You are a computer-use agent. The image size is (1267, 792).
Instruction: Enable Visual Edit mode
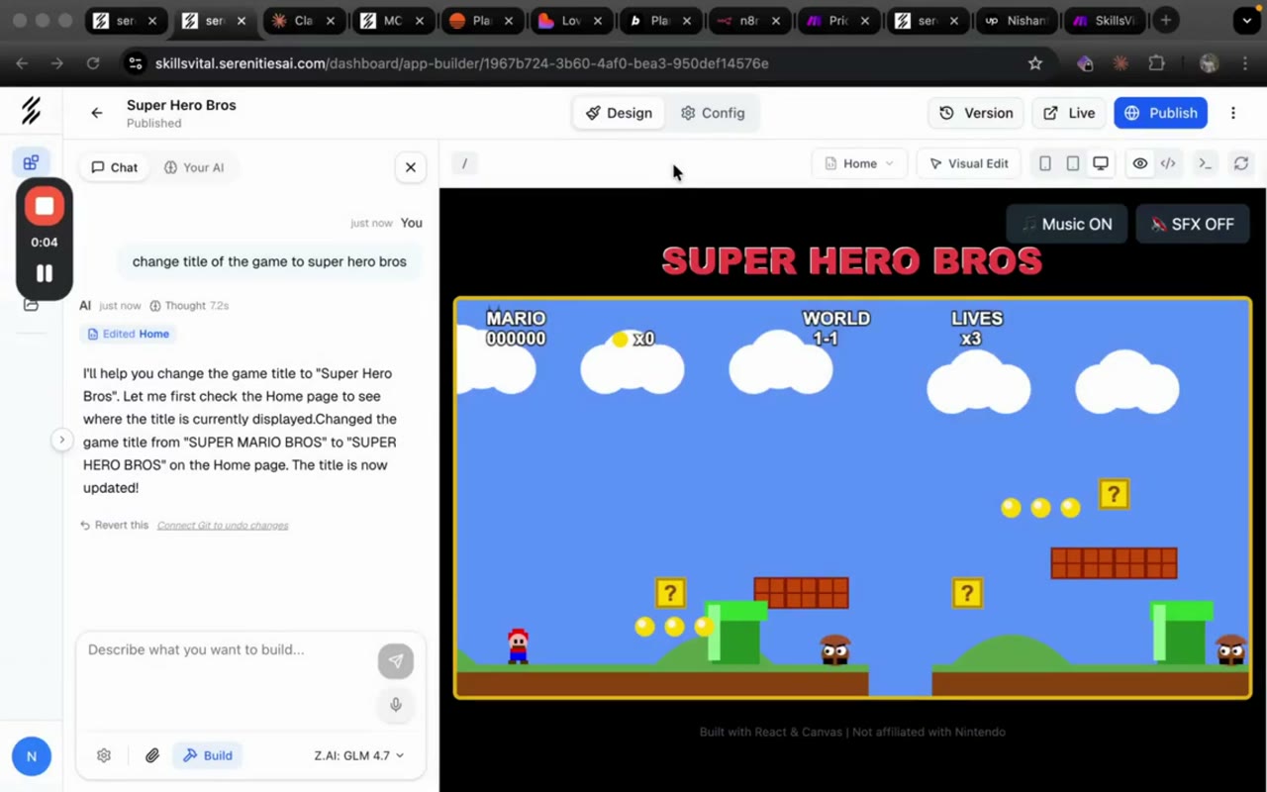click(968, 163)
